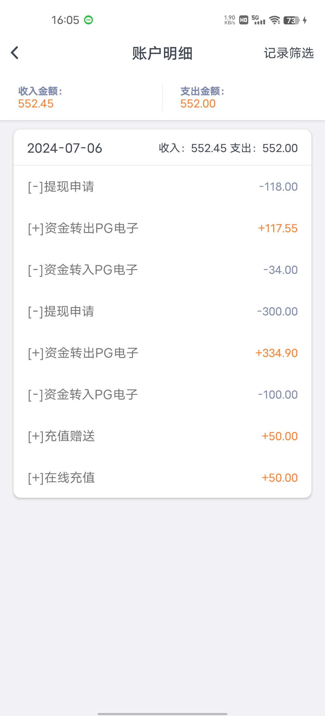Tap the green app notification icon in the status bar

pos(88,20)
